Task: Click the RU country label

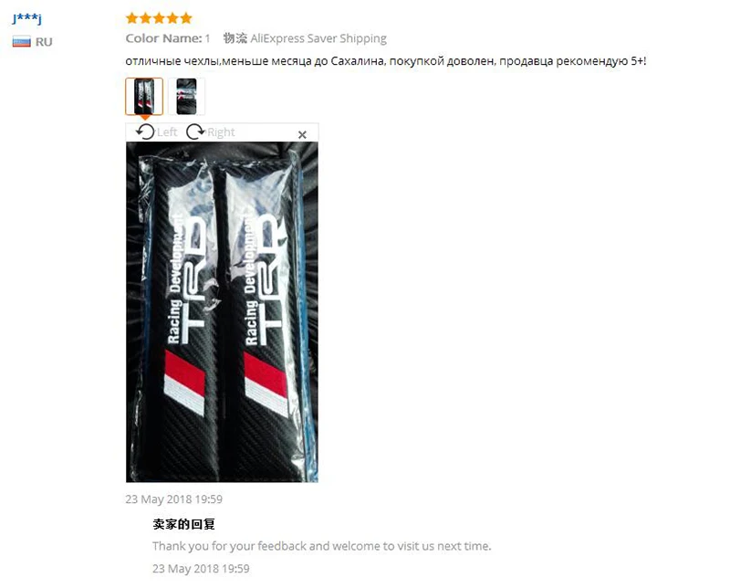Action: click(44, 42)
